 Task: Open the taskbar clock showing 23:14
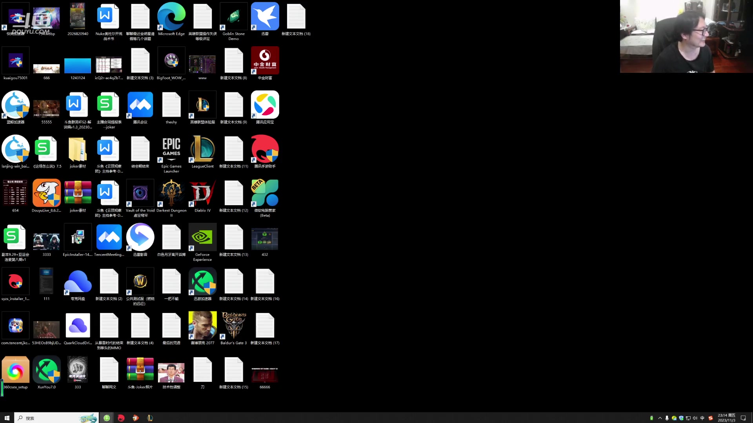(727, 418)
